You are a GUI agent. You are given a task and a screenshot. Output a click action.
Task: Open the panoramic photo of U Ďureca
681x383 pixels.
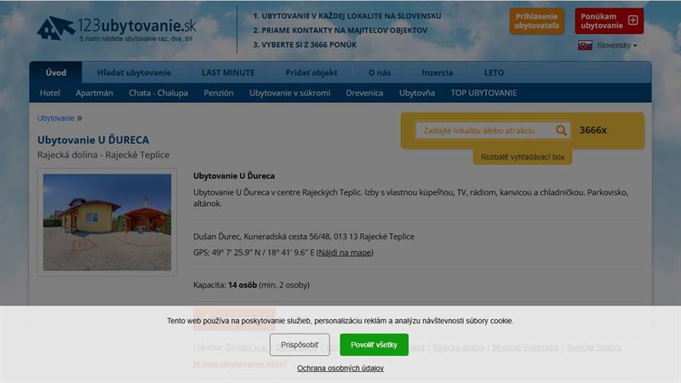click(x=107, y=222)
